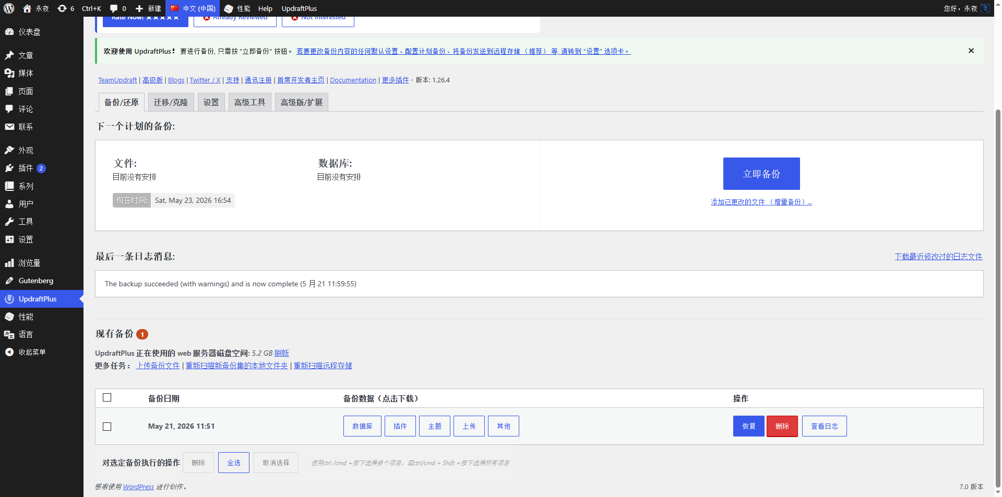This screenshot has width=1002, height=497.
Task: Open 浏览量 stats chart icon
Action: click(x=9, y=263)
